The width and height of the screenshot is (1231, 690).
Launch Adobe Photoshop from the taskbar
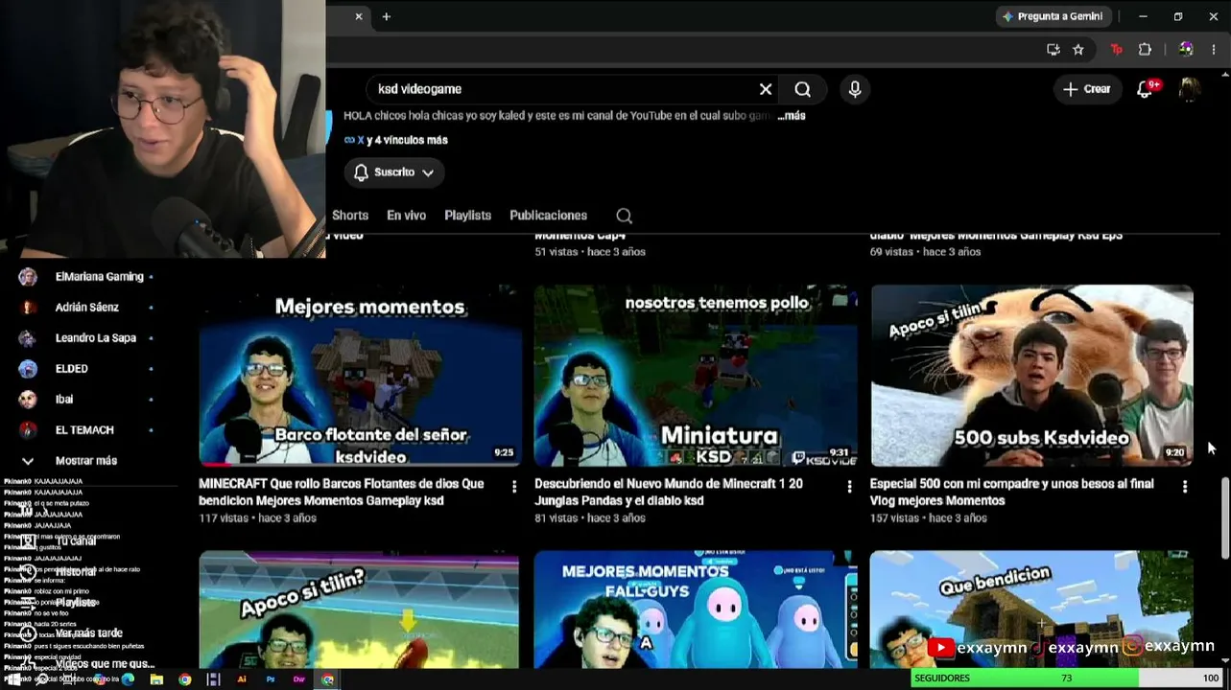(x=271, y=679)
